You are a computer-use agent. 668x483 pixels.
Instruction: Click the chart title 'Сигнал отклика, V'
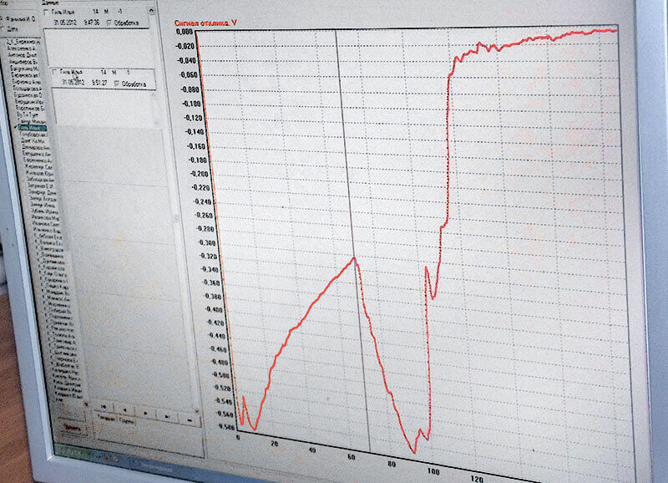coord(205,23)
